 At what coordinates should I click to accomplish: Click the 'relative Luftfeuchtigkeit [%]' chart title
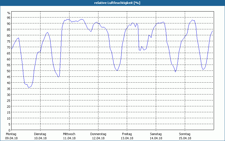tap(117, 3)
